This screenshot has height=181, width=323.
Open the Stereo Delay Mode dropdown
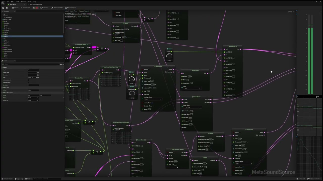click(x=193, y=107)
